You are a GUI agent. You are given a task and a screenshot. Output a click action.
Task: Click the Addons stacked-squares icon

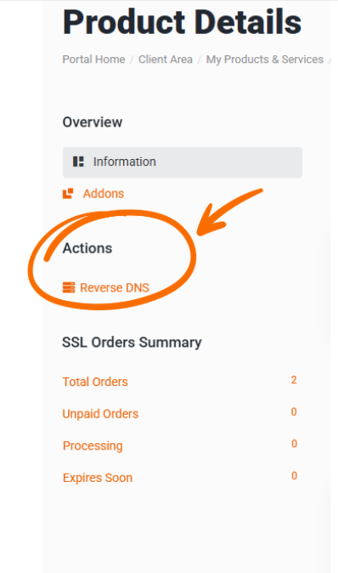point(68,194)
